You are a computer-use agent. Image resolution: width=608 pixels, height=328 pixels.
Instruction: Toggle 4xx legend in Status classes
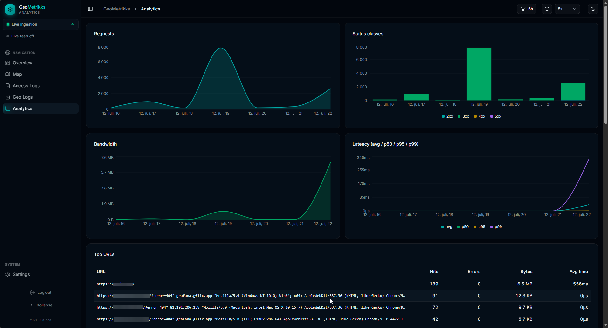(x=480, y=116)
